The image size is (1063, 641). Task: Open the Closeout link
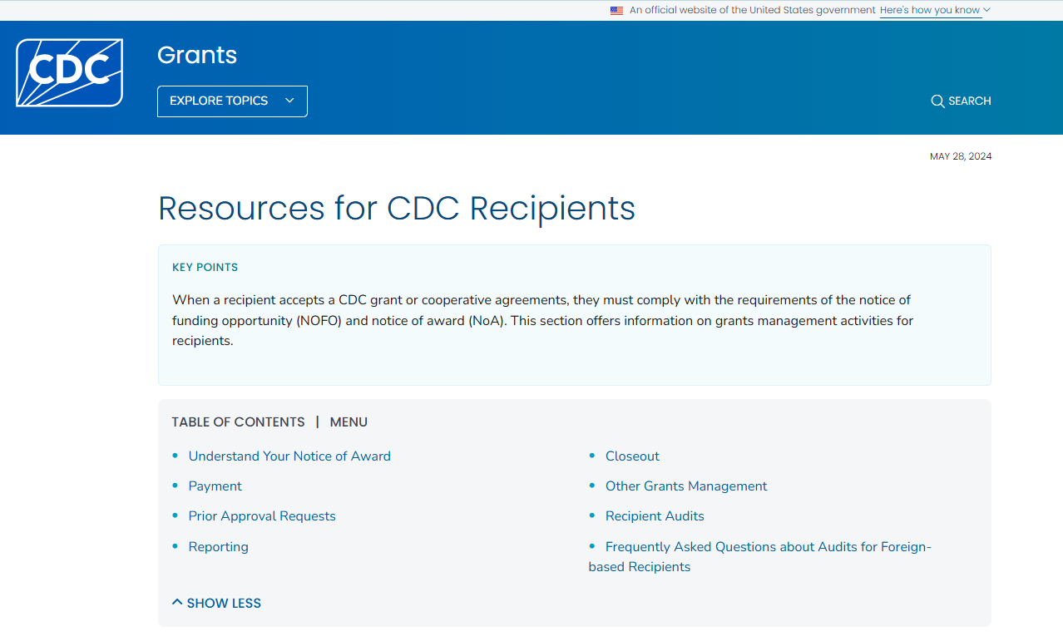pyautogui.click(x=632, y=456)
